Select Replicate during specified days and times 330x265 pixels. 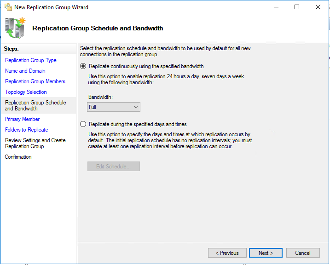coord(83,124)
